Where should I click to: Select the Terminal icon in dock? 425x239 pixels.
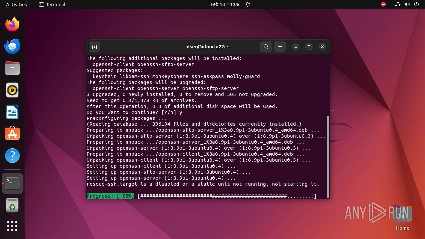point(12,183)
